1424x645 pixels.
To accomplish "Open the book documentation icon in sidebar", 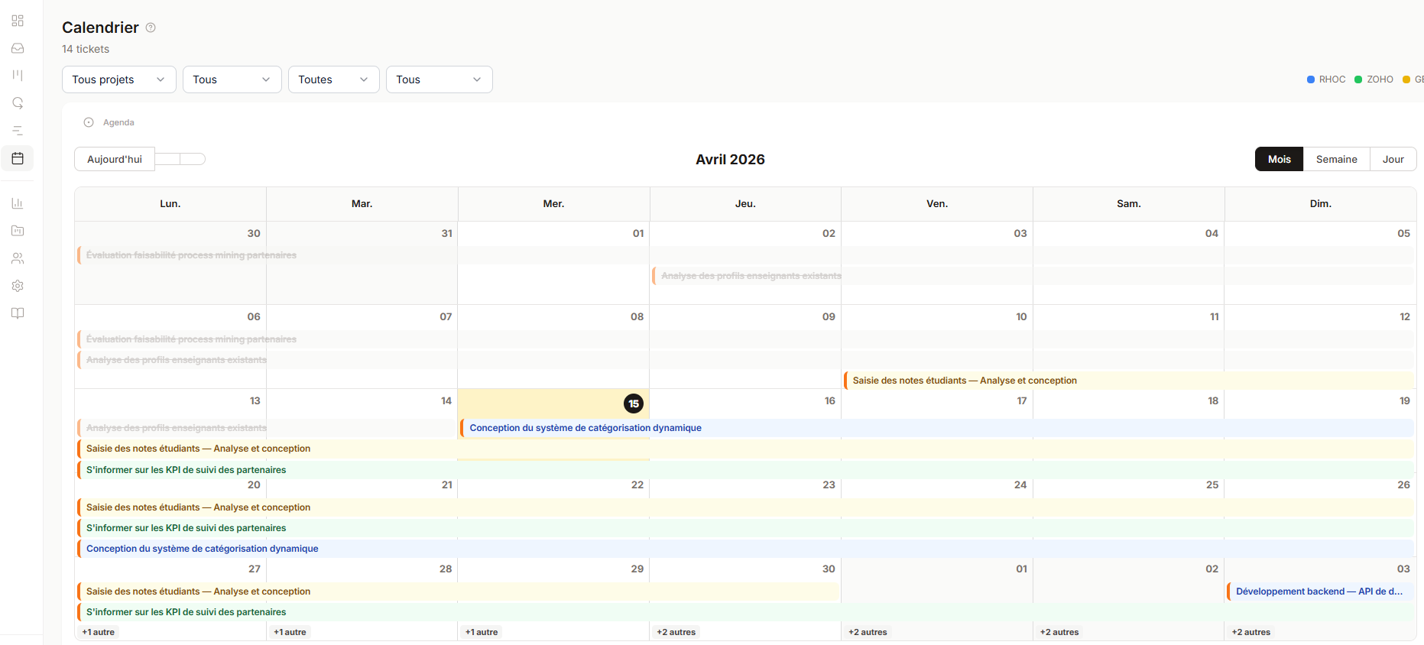I will (18, 313).
